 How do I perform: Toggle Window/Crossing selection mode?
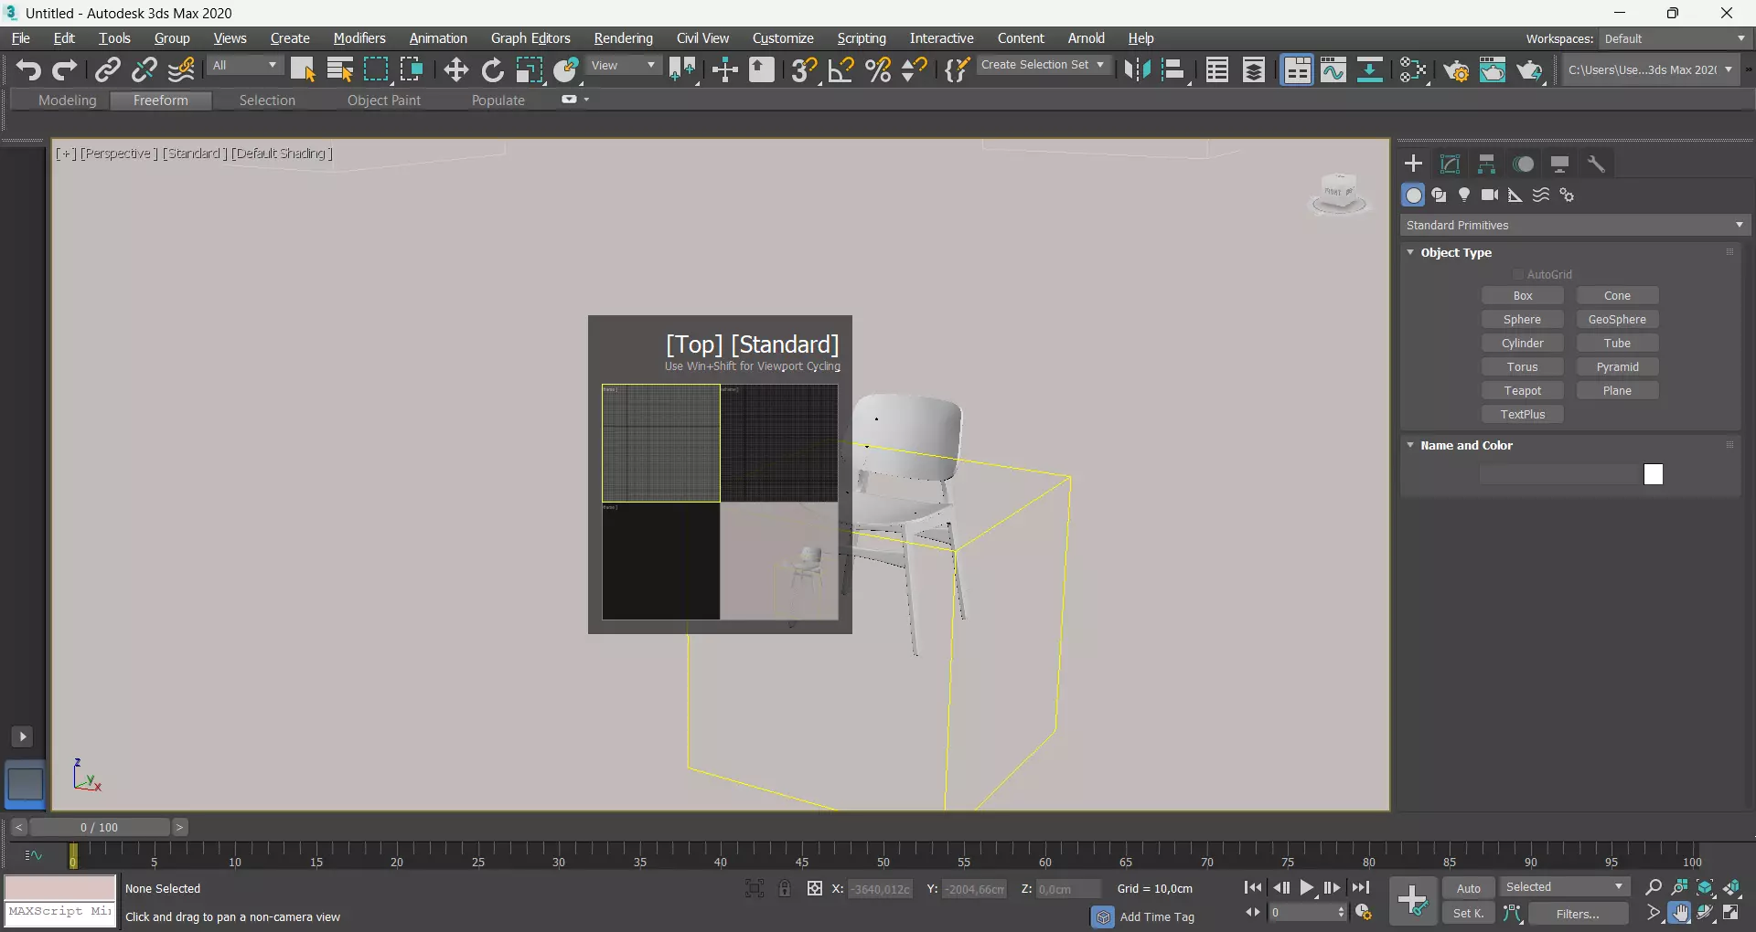[412, 69]
